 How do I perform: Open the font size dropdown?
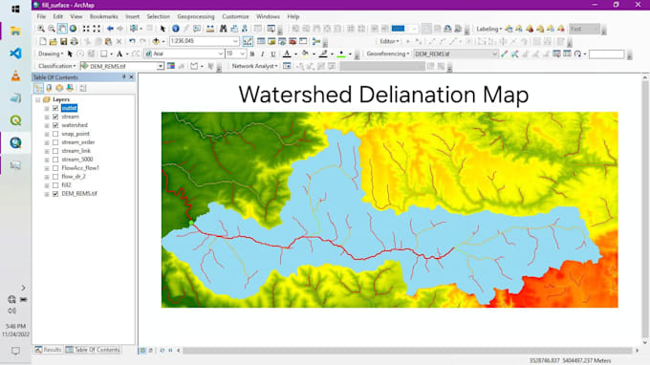pos(243,54)
